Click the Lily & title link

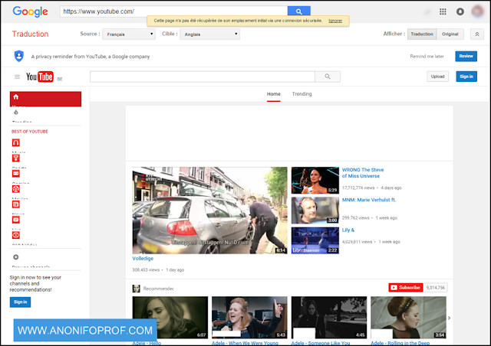click(348, 230)
